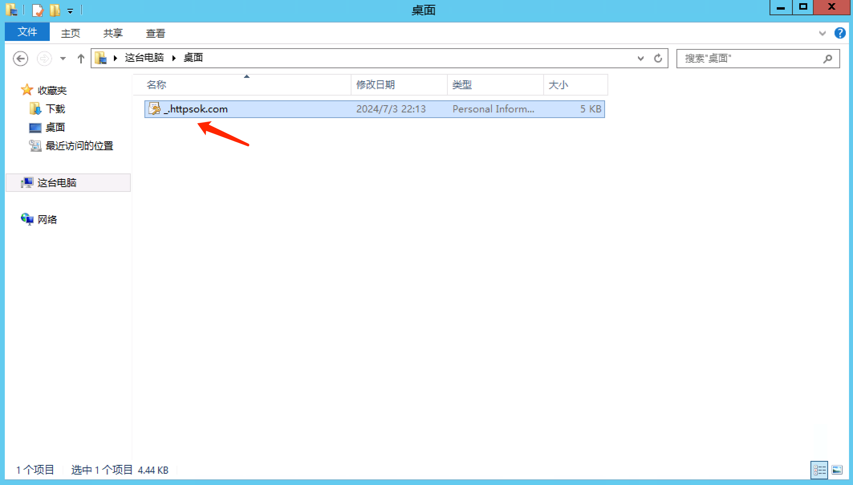Viewport: 853px width, 485px height.
Task: Open 下载 folder in sidebar
Action: 55,109
